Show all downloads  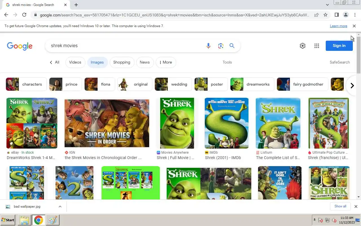coord(340,206)
